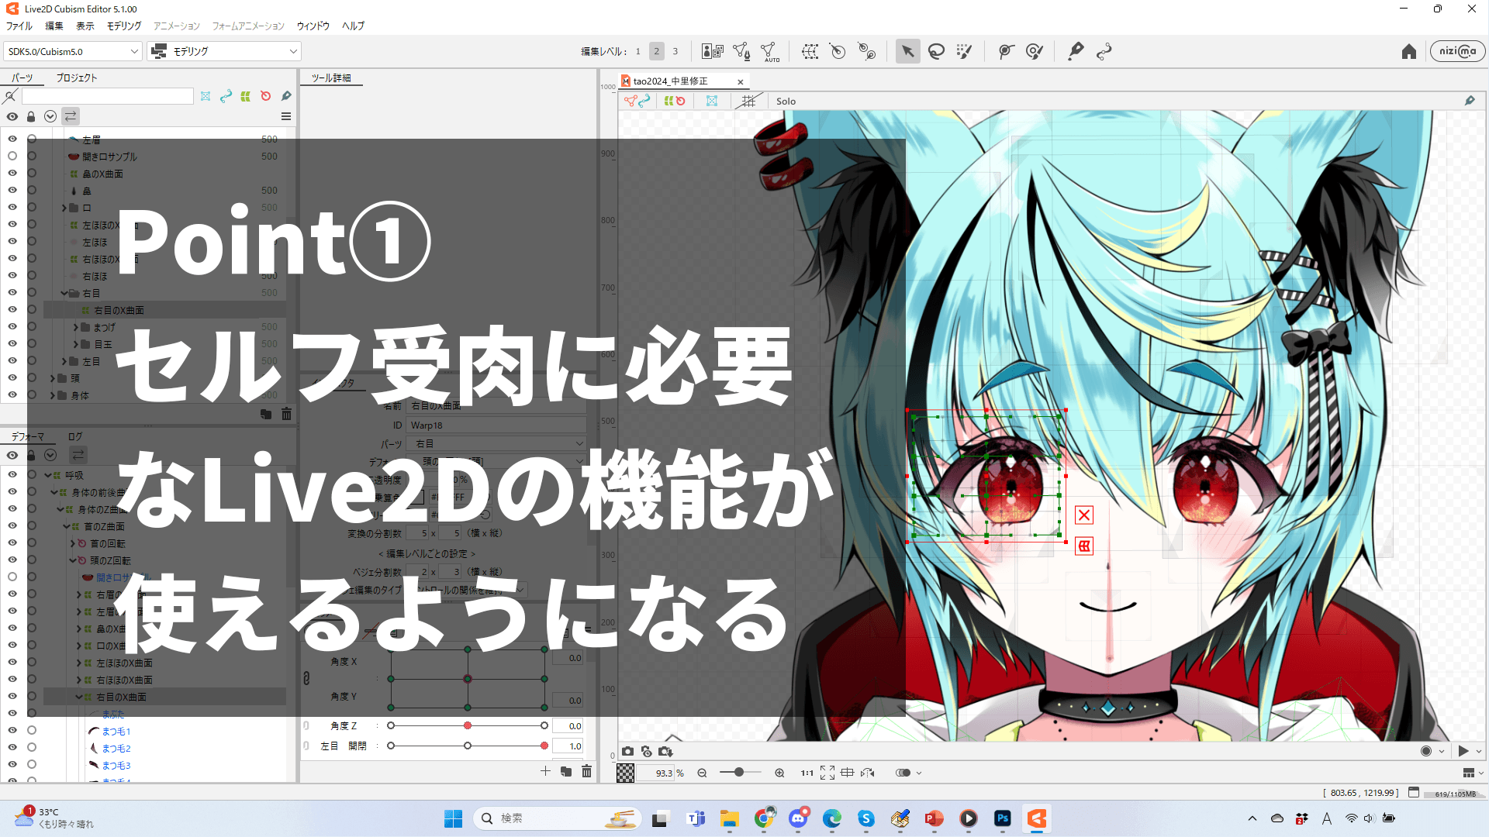Click the canvas zoom slider handle
1489x837 pixels.
tap(739, 772)
